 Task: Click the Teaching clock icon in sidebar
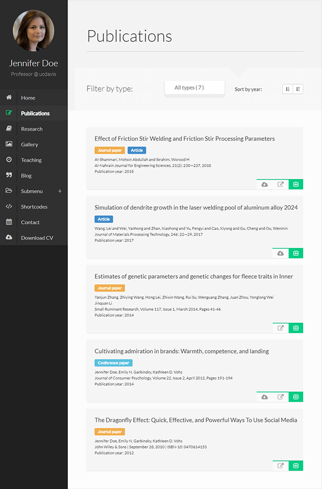click(x=8, y=160)
